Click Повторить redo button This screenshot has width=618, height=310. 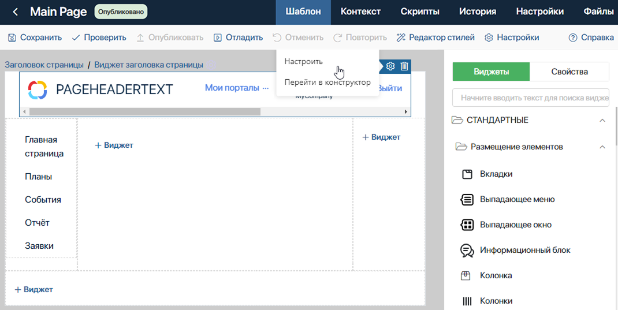coord(360,38)
